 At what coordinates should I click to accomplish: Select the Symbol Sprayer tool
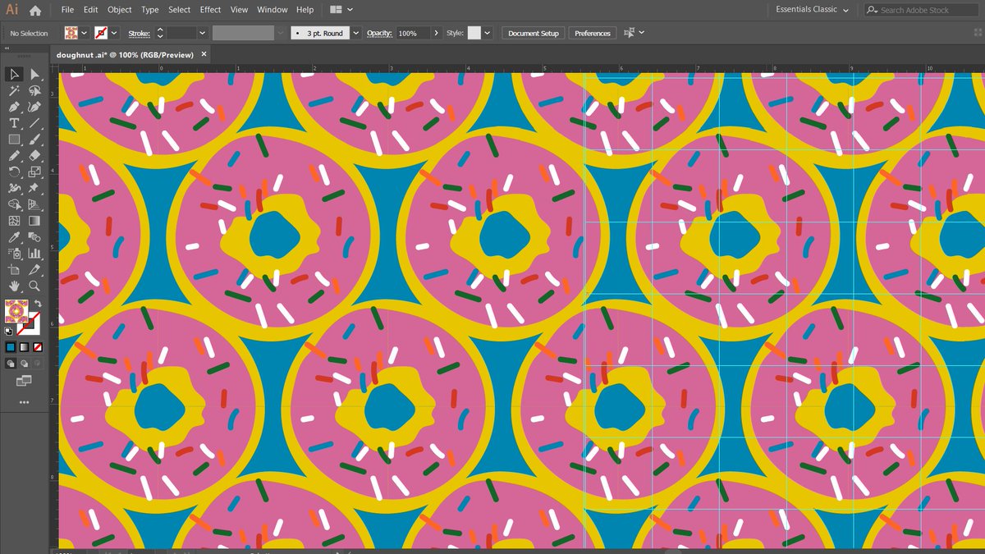14,254
